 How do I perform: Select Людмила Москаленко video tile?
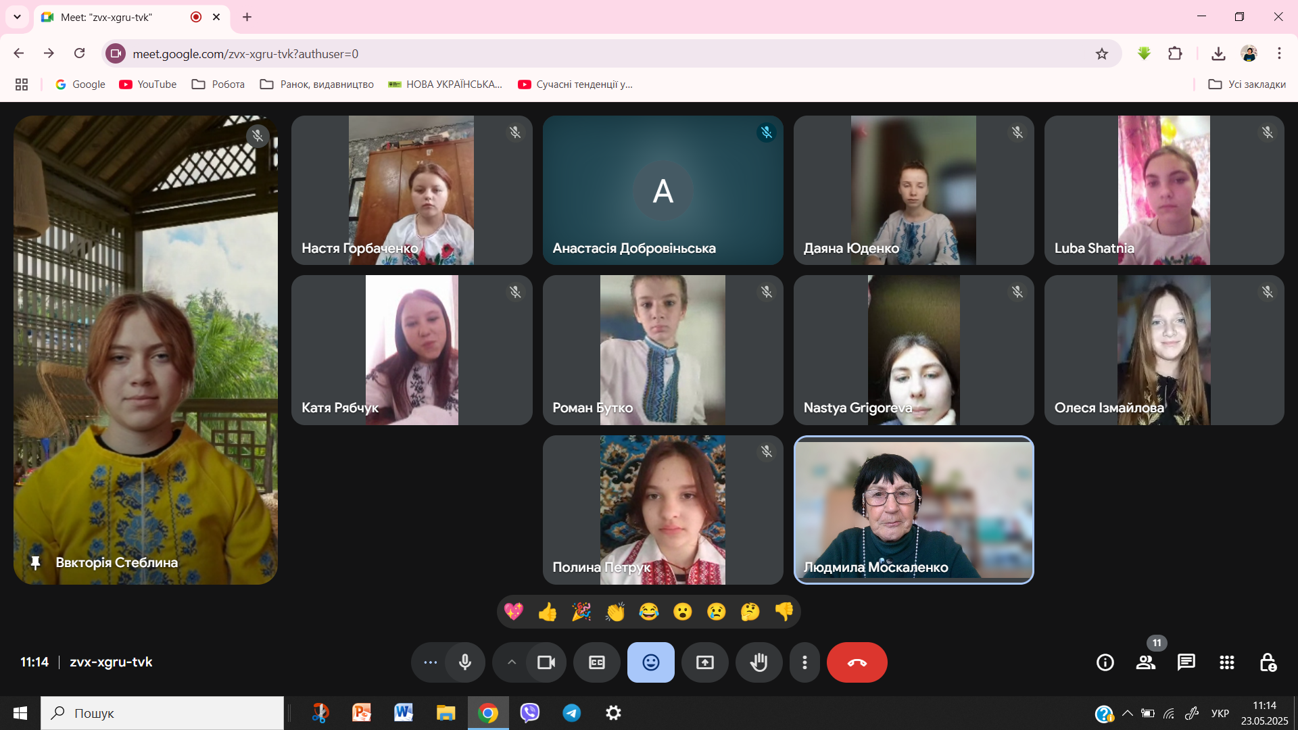pos(913,510)
